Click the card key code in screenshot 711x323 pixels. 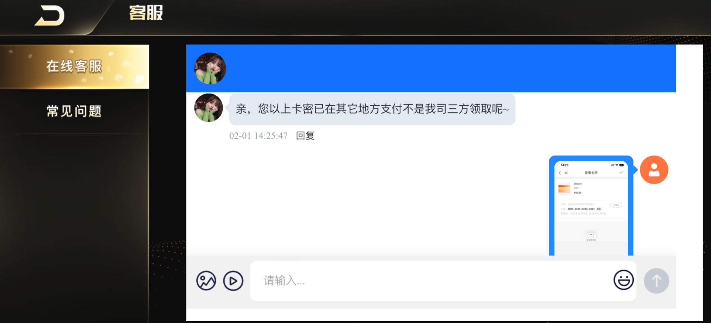click(x=581, y=209)
